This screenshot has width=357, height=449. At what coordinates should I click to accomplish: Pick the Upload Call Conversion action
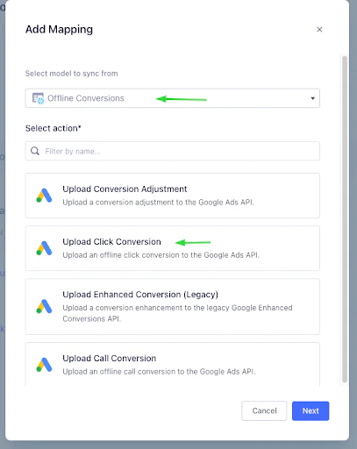pyautogui.click(x=173, y=365)
